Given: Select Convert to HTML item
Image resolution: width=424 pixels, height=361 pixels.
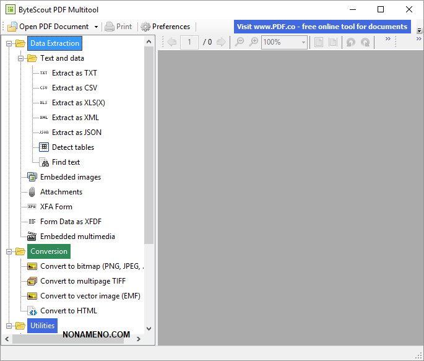Looking at the screenshot, I should [x=68, y=311].
